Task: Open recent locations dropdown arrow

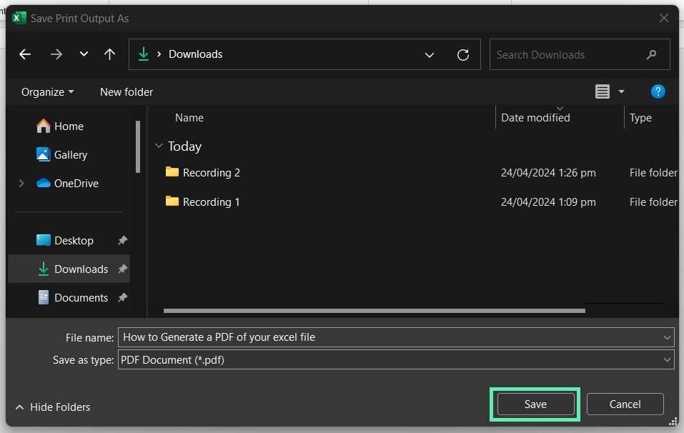Action: (84, 54)
